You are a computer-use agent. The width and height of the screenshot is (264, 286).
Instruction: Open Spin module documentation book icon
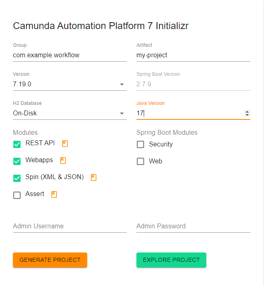pos(94,177)
